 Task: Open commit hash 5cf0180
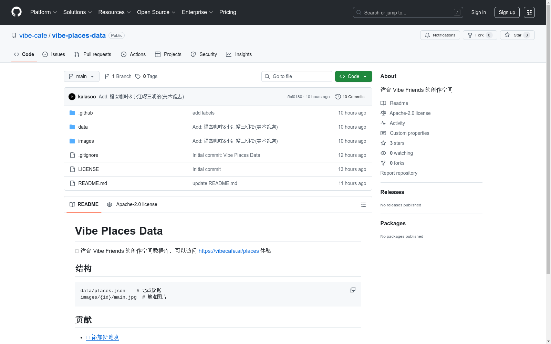click(x=295, y=97)
